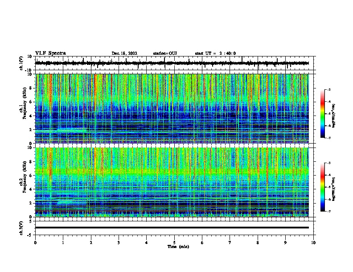Click inside the ch.2 spectrogram panel
Screen dimensions: 353x272
coord(172,182)
